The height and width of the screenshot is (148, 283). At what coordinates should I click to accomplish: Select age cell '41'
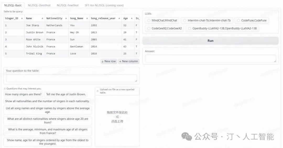128,39
